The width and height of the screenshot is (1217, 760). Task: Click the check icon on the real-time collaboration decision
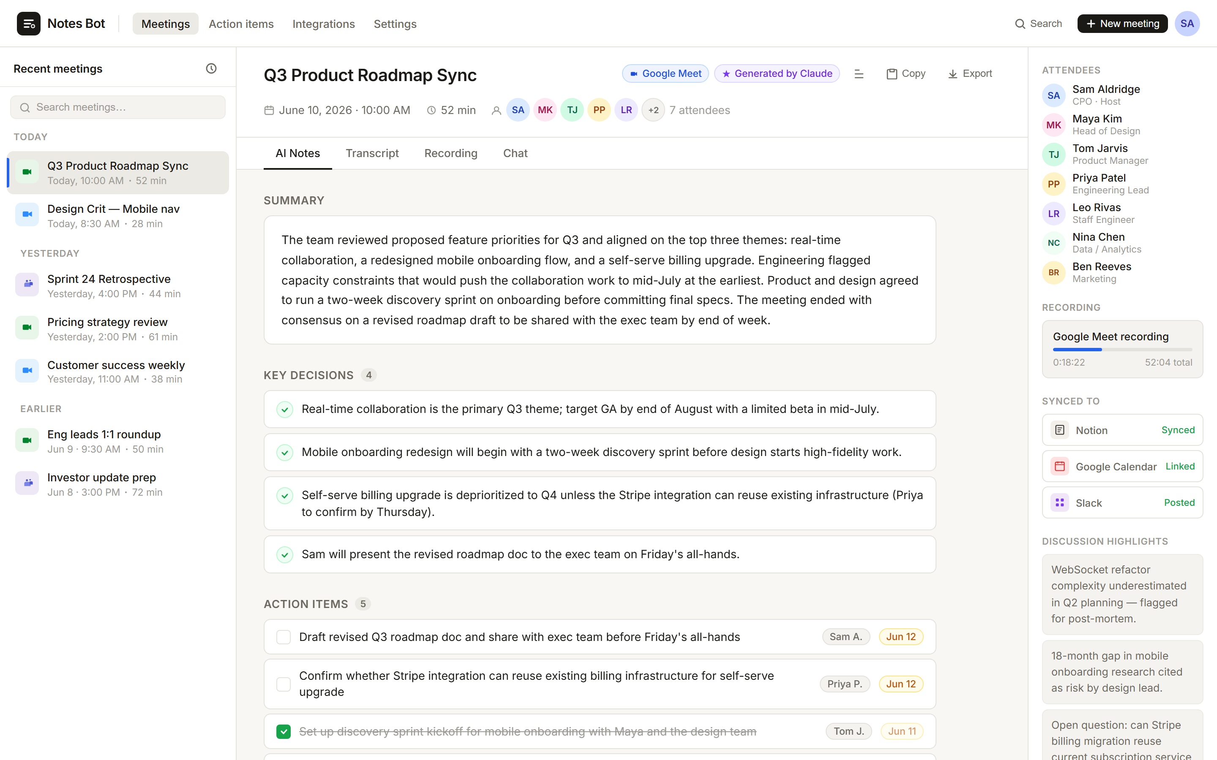[x=285, y=410]
